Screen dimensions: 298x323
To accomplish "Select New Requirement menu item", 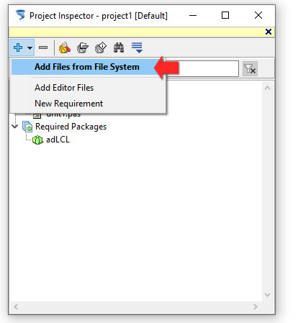I will coord(68,104).
